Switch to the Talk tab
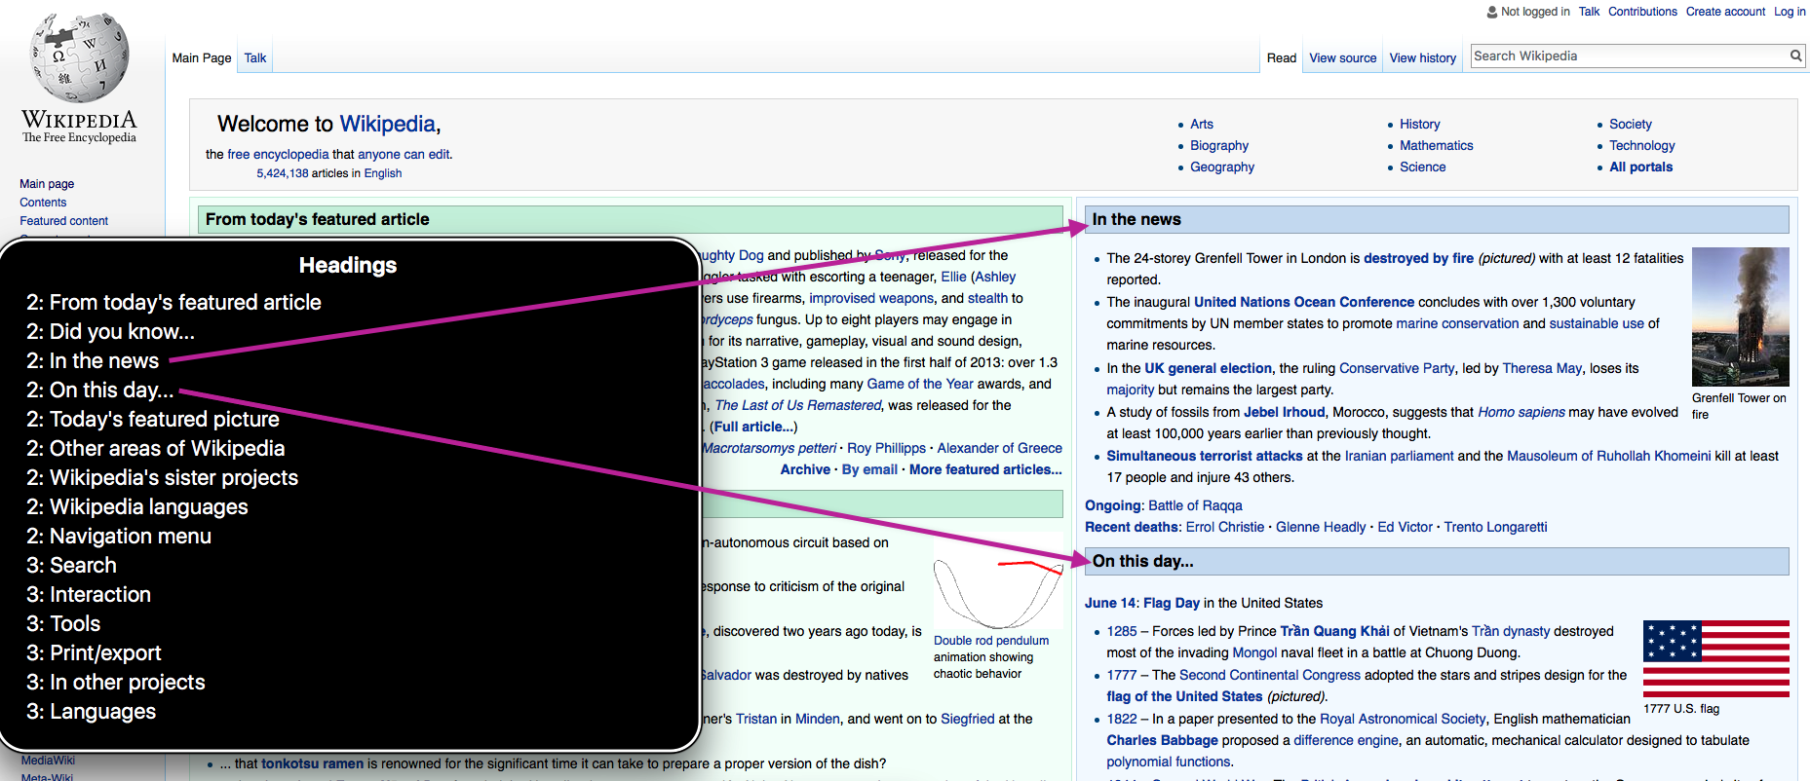The height and width of the screenshot is (781, 1810). tap(255, 58)
